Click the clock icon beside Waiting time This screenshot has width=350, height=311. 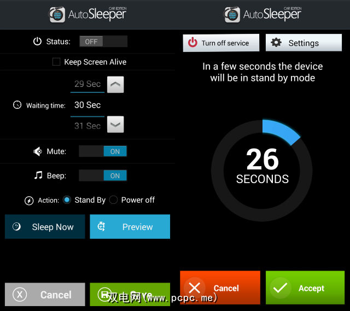coord(17,105)
